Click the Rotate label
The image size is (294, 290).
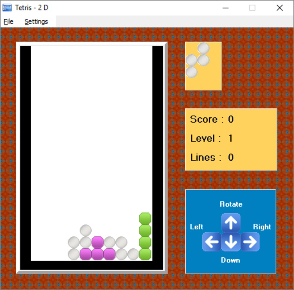(231, 204)
